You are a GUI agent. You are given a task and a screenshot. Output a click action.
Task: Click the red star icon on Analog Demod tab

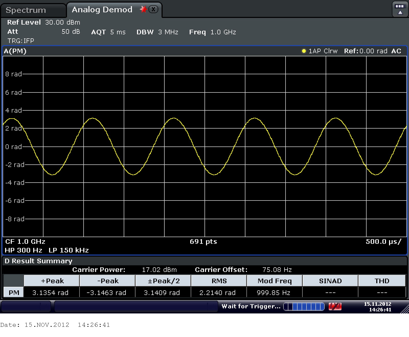pos(143,9)
